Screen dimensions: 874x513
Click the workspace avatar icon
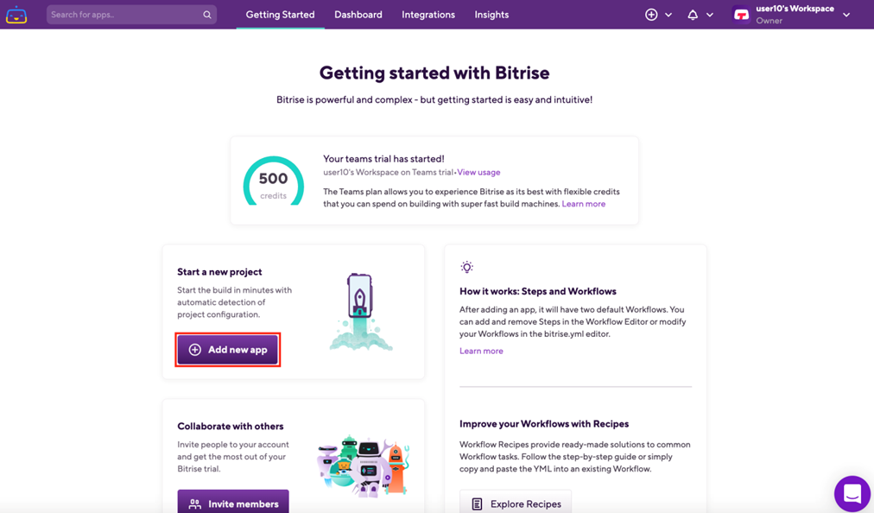[x=741, y=15]
